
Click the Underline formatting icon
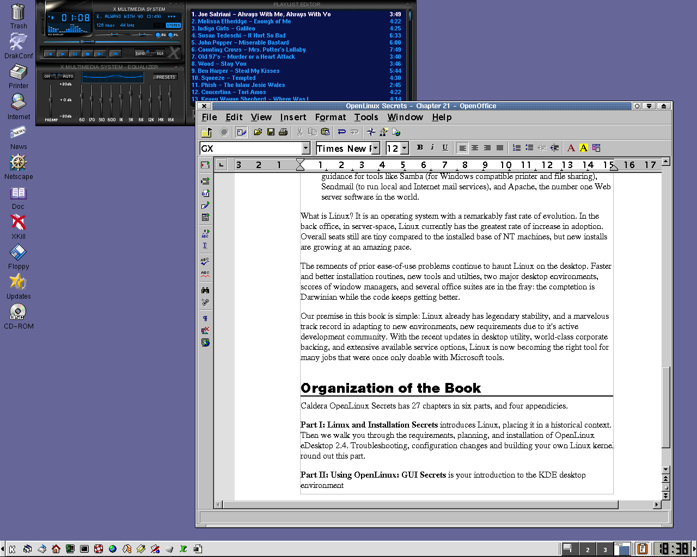pos(445,147)
